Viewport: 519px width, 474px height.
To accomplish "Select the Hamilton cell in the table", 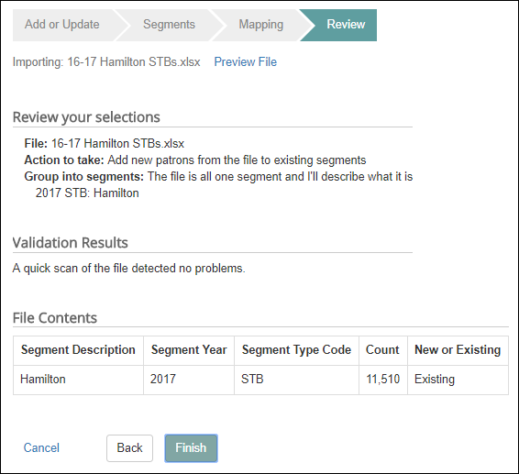I will coord(79,380).
